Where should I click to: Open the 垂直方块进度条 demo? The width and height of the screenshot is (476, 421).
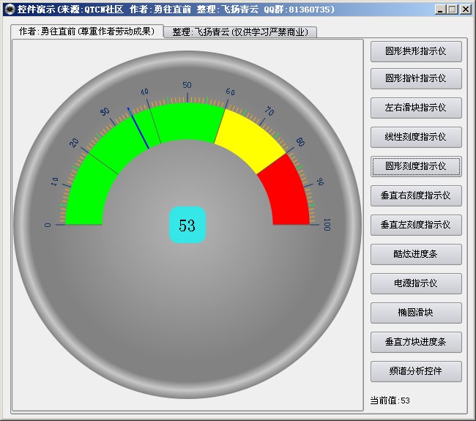[x=416, y=342]
